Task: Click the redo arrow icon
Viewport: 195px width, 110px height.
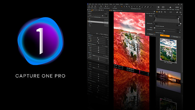Action: tap(108, 6)
